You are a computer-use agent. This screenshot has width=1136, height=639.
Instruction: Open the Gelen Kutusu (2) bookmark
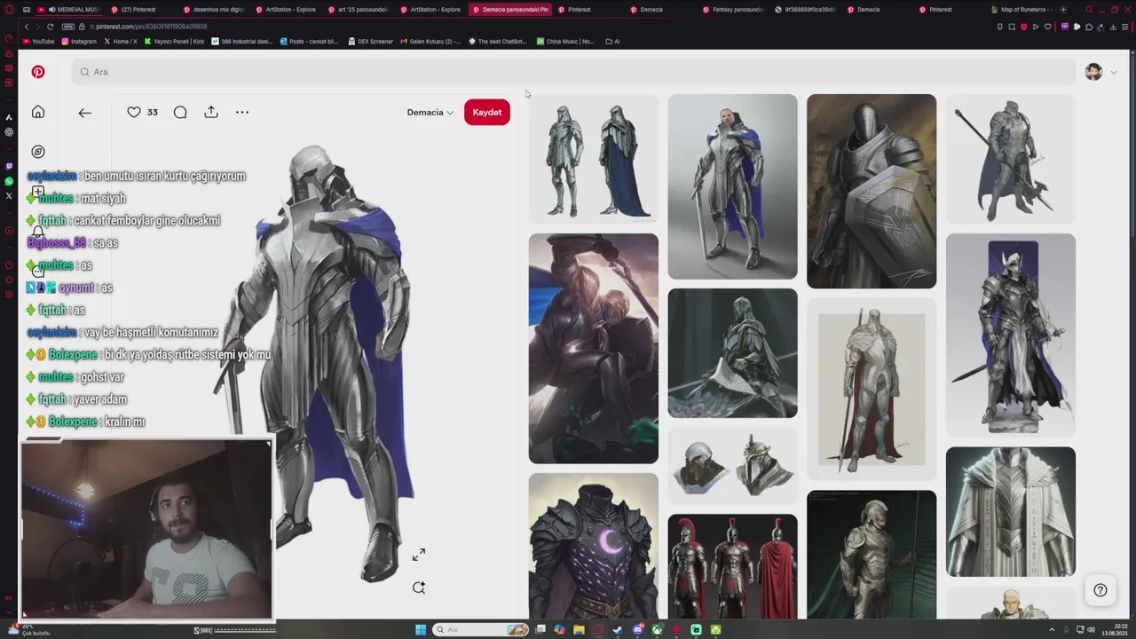pyautogui.click(x=430, y=42)
